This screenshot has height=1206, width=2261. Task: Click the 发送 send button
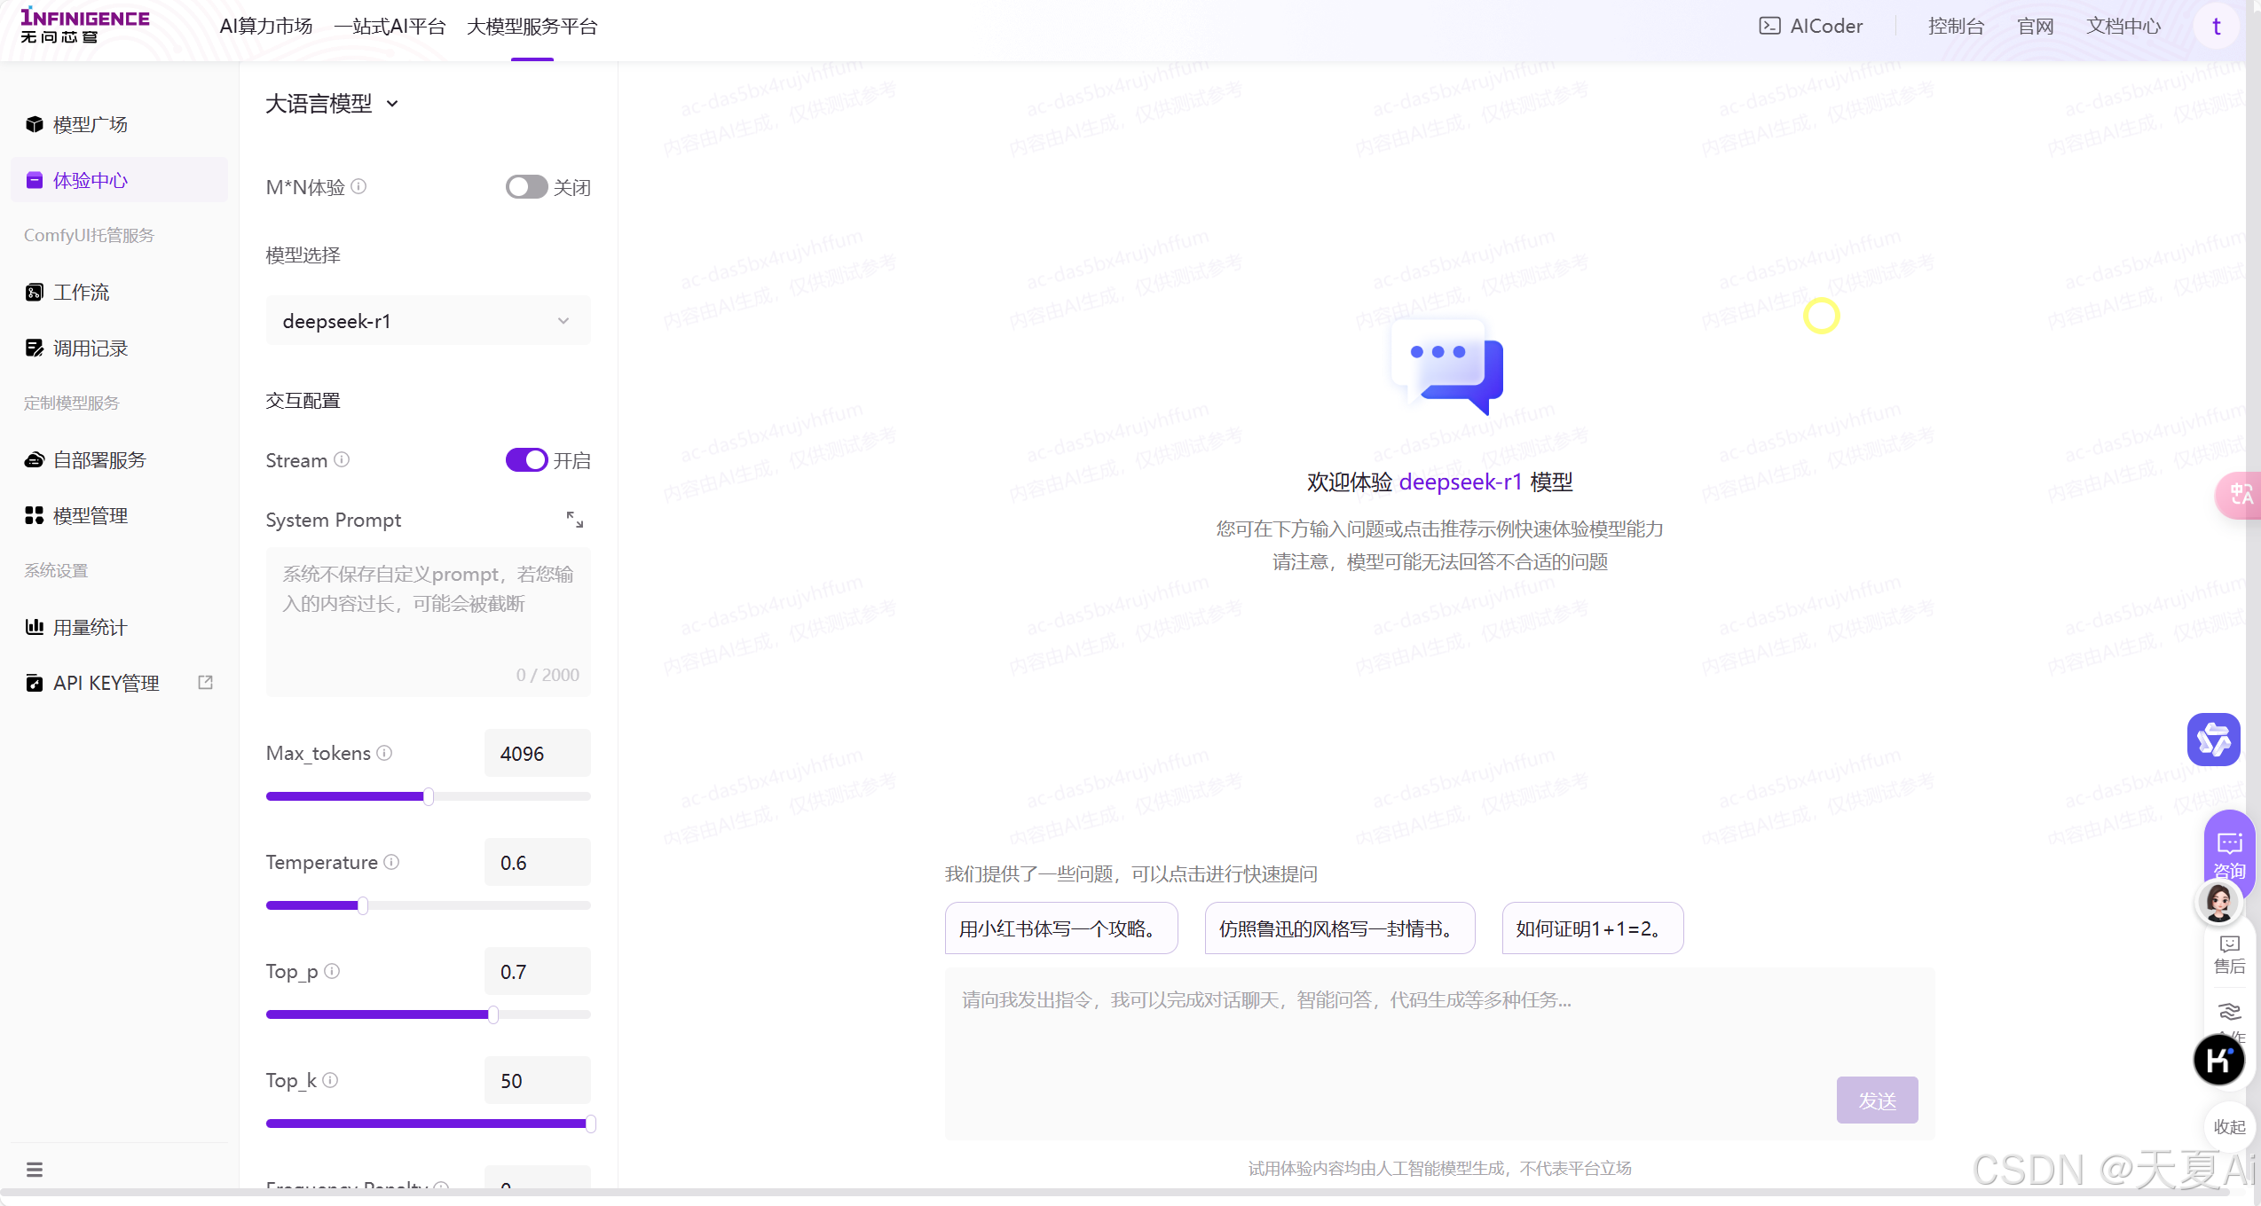point(1877,1100)
